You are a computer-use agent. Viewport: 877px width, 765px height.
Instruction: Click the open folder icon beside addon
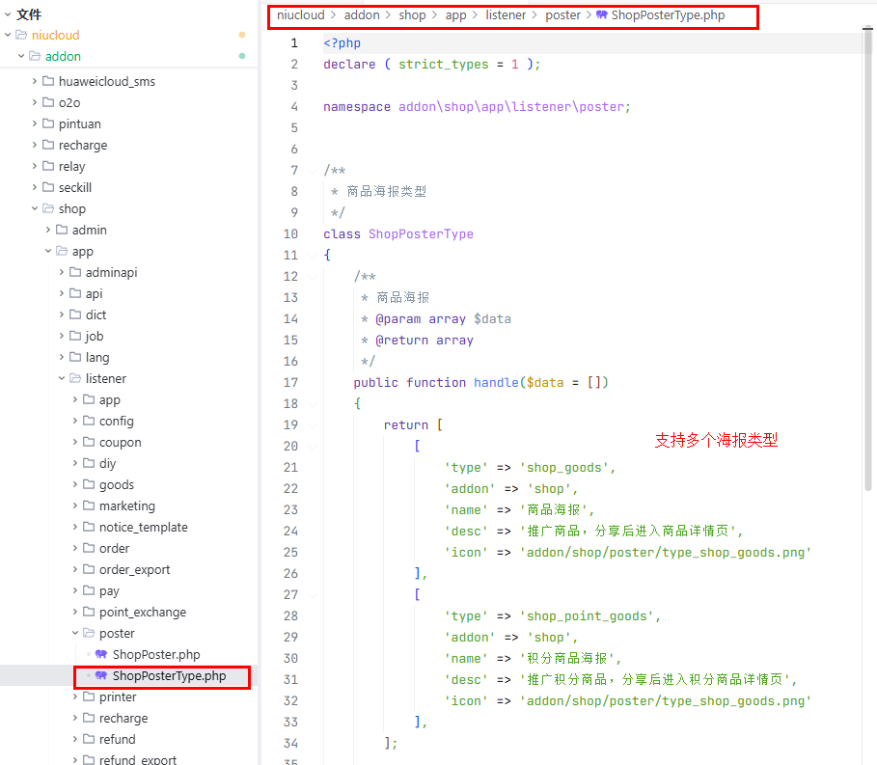(x=36, y=56)
